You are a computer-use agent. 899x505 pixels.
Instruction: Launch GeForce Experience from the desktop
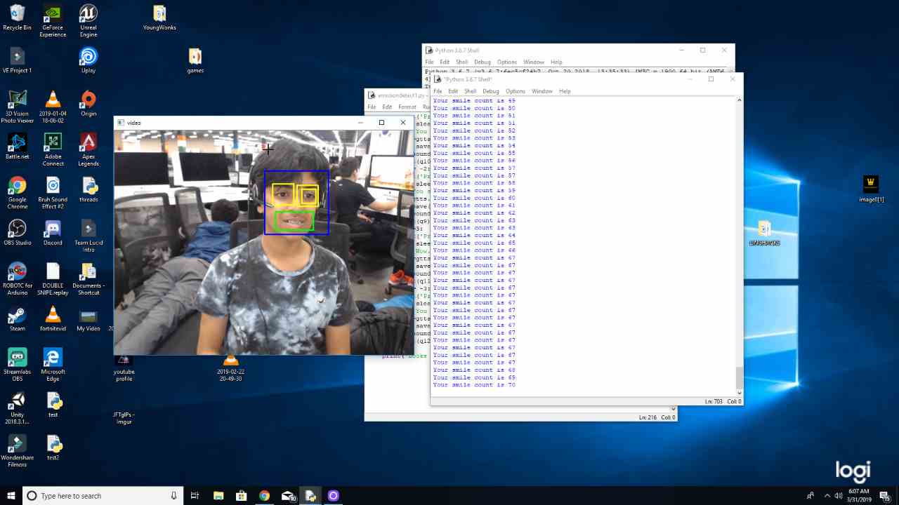(53, 21)
